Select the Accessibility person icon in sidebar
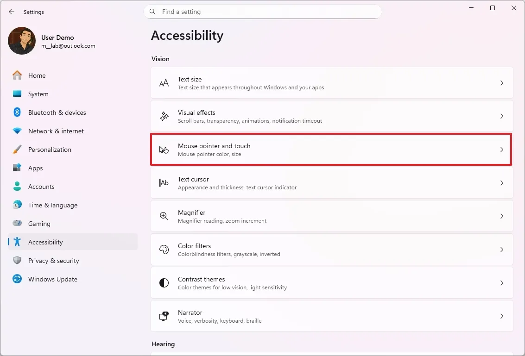Viewport: 525px width, 356px height. [x=17, y=242]
